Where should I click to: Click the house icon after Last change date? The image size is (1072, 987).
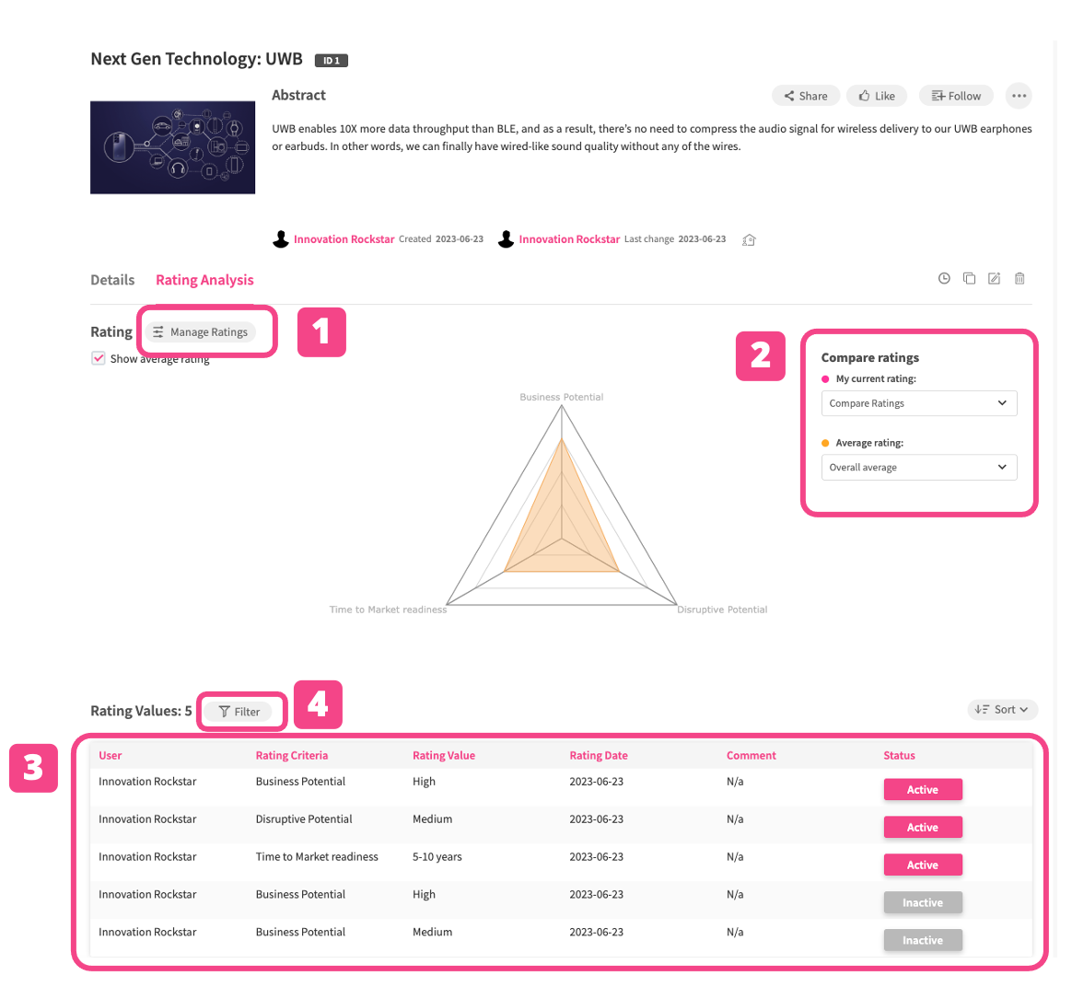[749, 240]
